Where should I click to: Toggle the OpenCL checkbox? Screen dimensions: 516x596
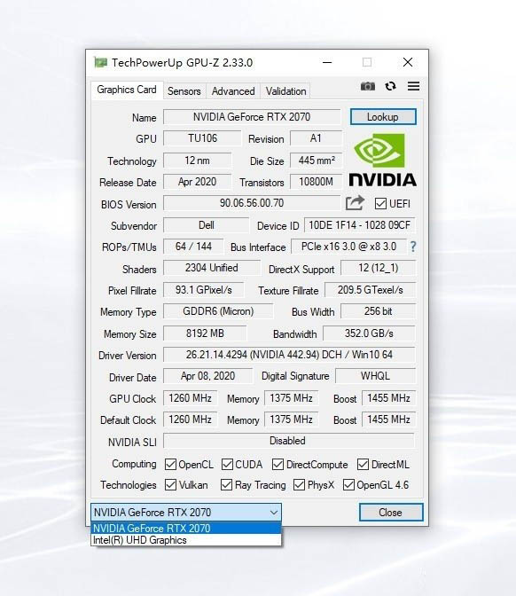coord(170,465)
